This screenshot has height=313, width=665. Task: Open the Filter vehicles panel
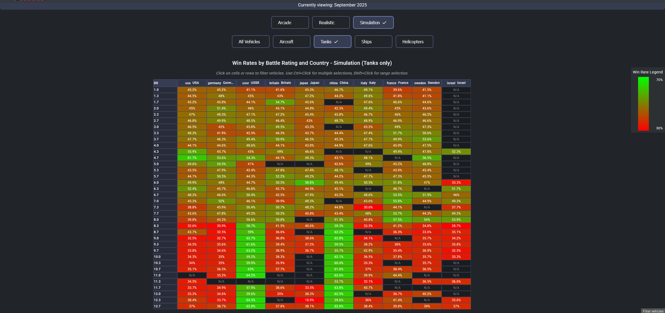coord(653,311)
